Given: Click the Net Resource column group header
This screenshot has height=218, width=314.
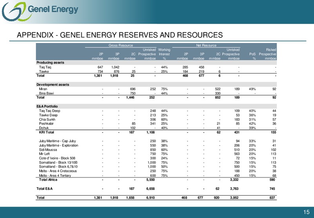Looking at the screenshot, I should (206, 45).
